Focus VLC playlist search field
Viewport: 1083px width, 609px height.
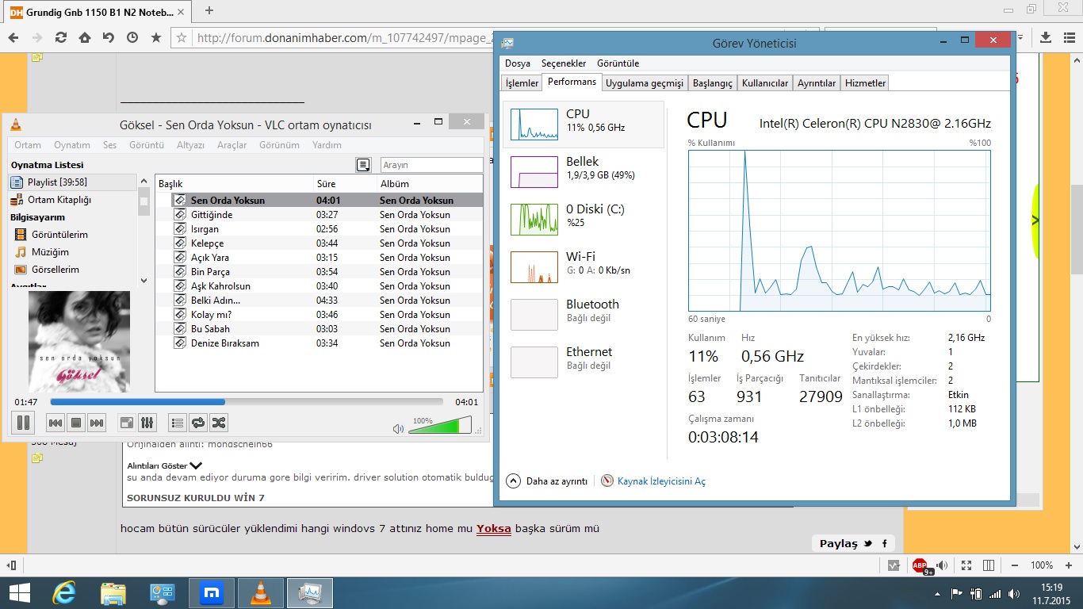tap(431, 165)
